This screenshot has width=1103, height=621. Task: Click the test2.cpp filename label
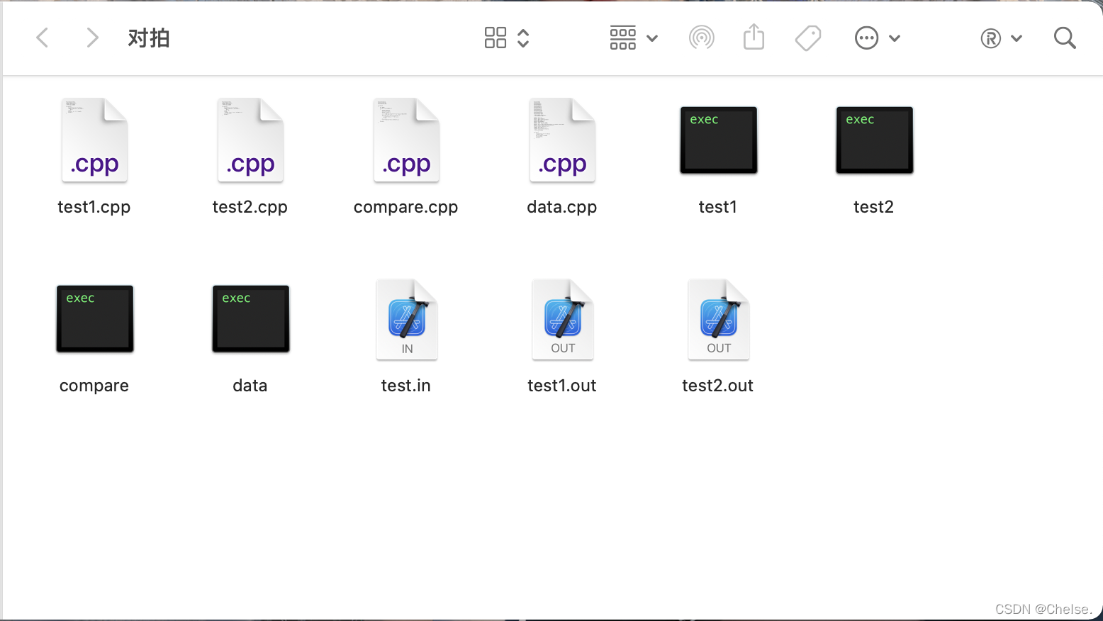click(250, 207)
